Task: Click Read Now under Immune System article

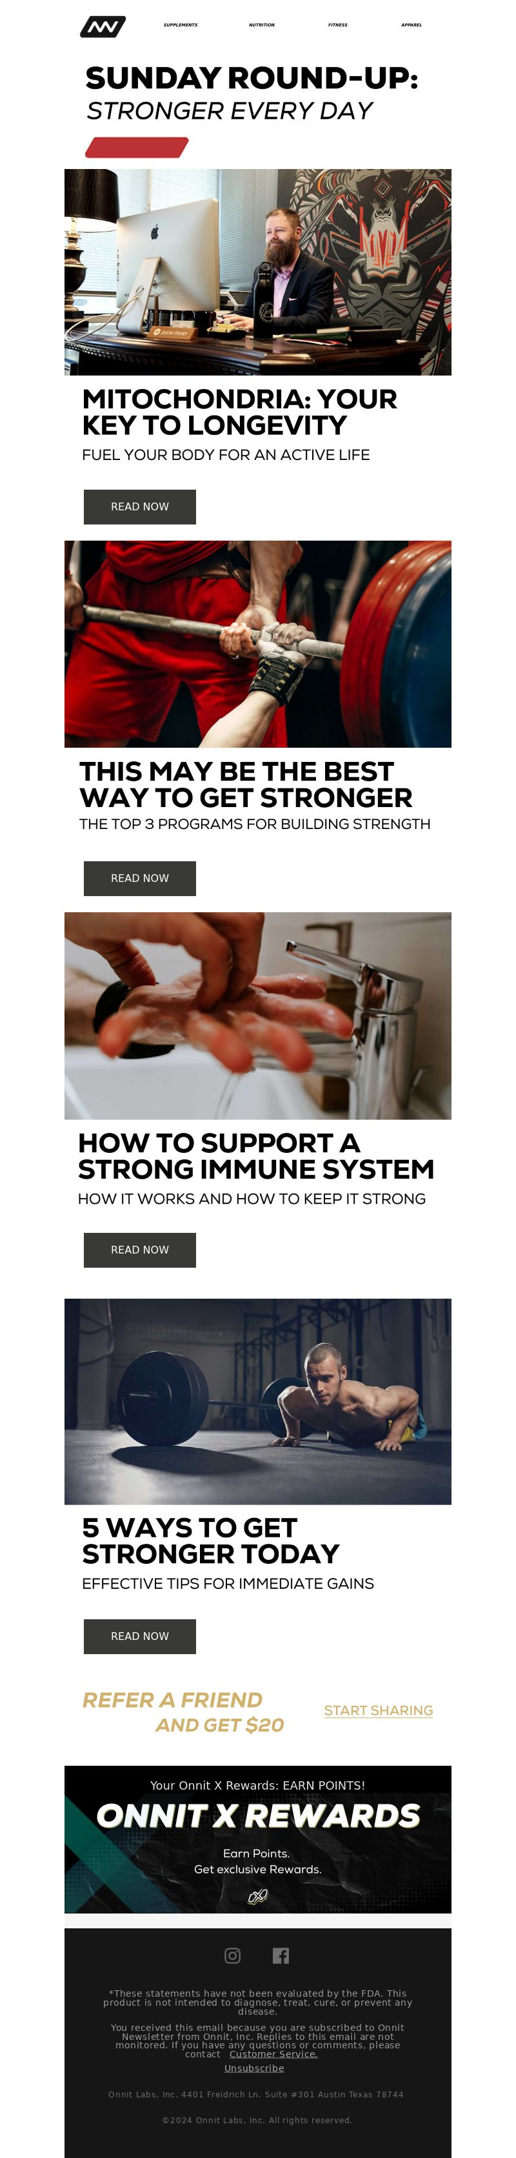Action: point(140,1250)
